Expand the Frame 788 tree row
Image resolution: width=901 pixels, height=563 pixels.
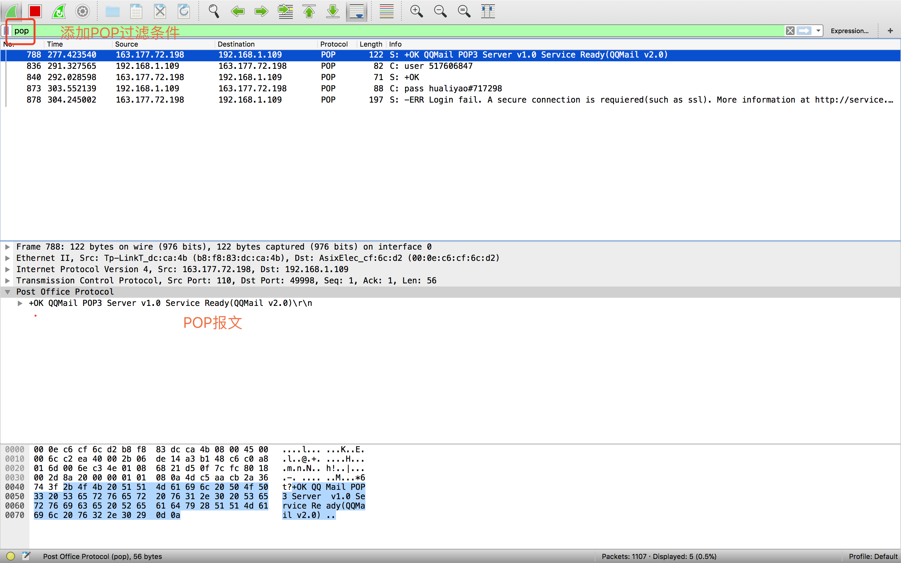point(8,247)
